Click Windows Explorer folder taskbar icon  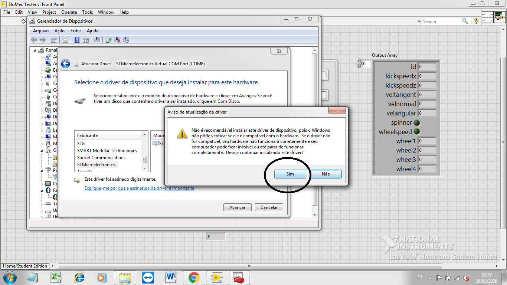click(125, 277)
